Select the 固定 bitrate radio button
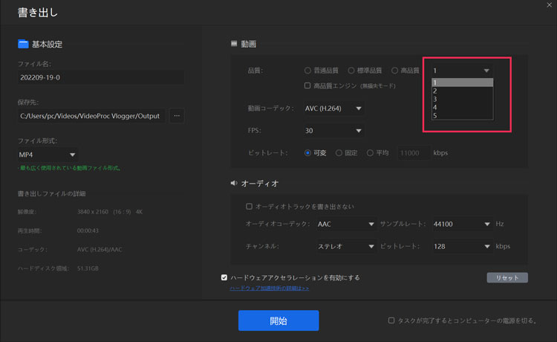This screenshot has height=342, width=557. [339, 153]
